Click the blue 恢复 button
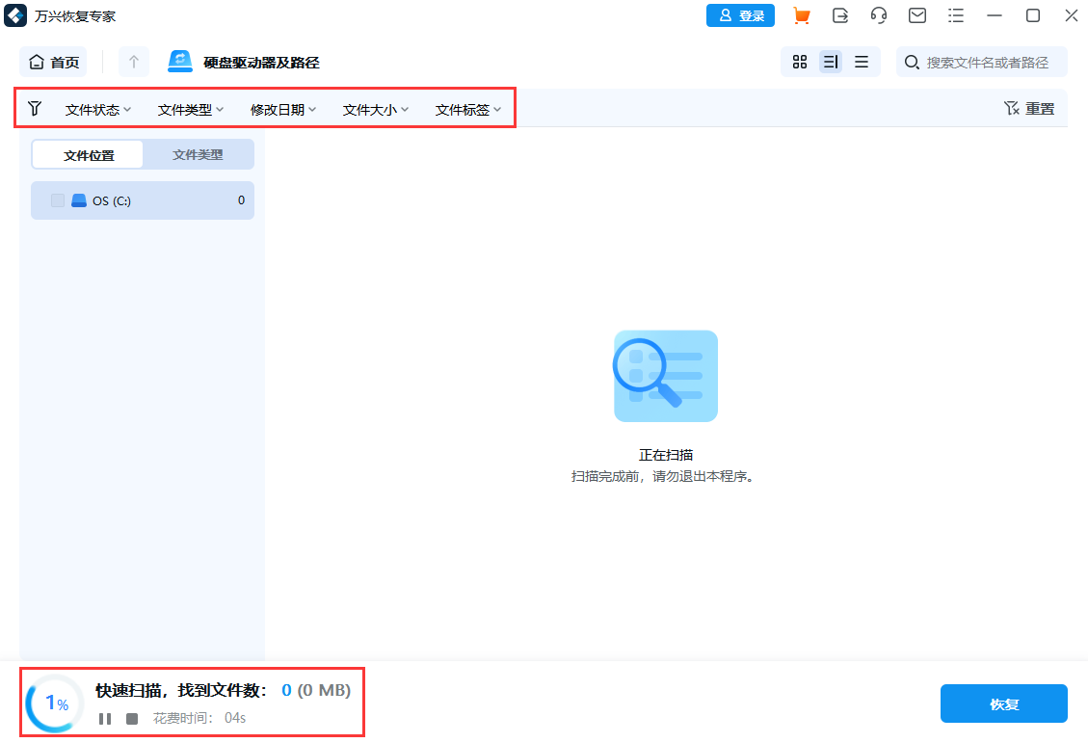 (1003, 703)
